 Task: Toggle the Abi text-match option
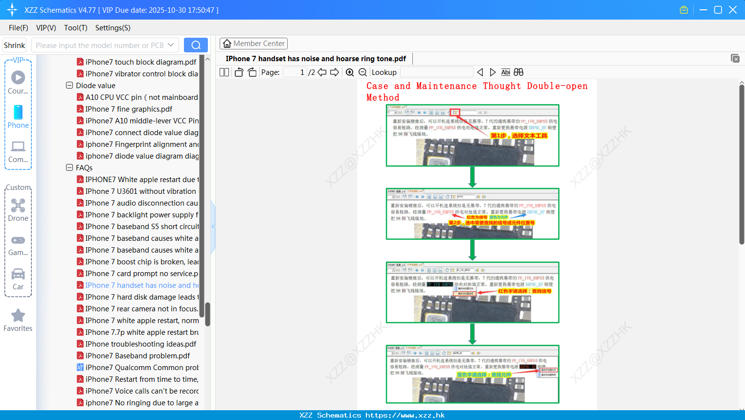coord(506,72)
